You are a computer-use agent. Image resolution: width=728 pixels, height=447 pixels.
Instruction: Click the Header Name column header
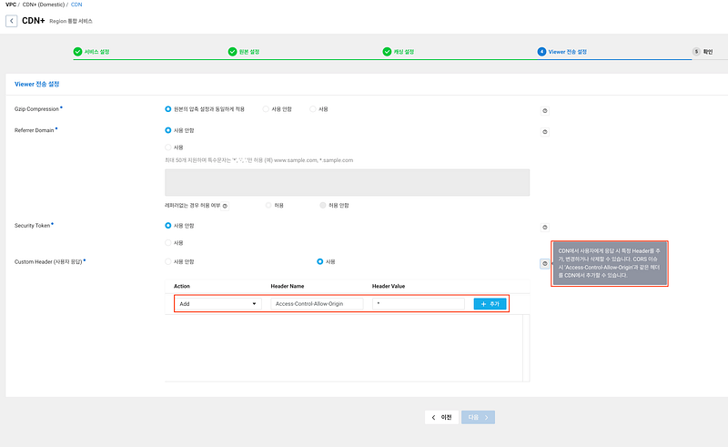point(288,286)
